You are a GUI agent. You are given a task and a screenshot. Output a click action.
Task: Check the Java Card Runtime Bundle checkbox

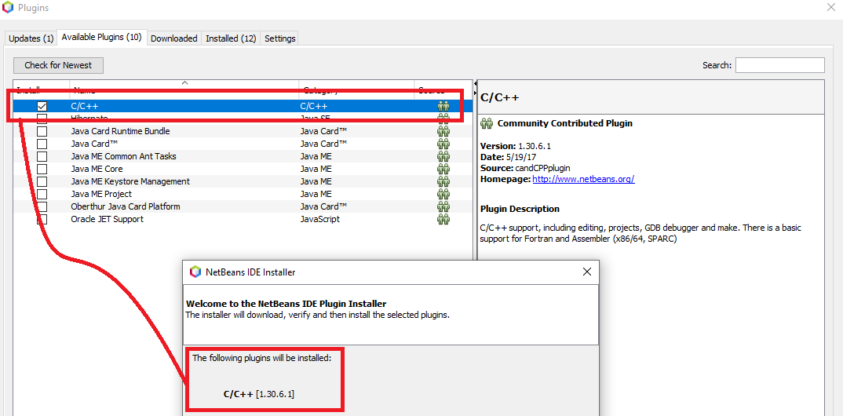point(42,131)
